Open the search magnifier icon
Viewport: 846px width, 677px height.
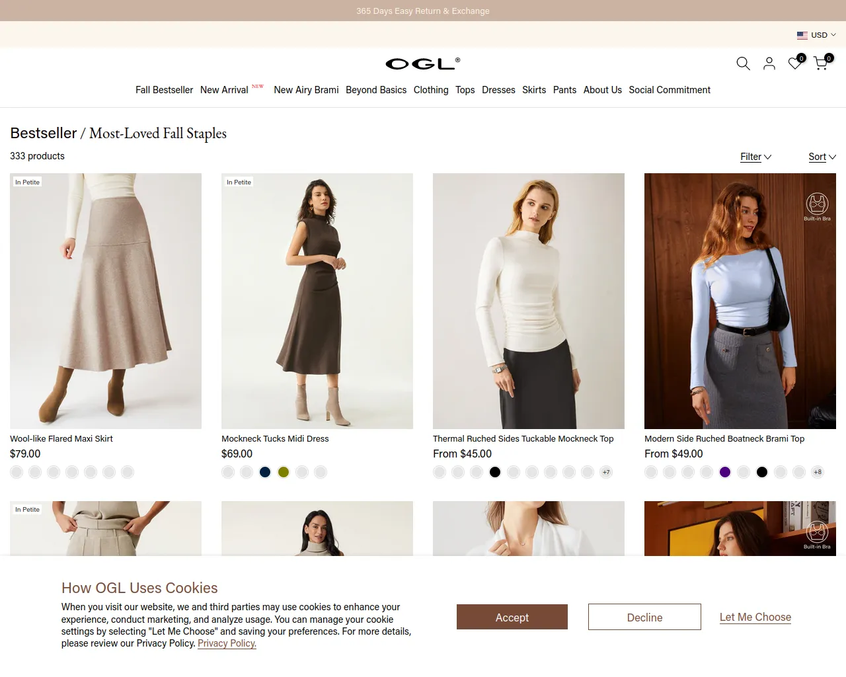(743, 63)
